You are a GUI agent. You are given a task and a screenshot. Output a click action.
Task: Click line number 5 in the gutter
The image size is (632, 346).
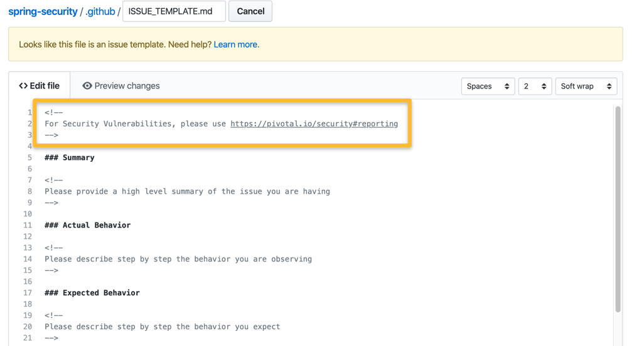(29, 158)
